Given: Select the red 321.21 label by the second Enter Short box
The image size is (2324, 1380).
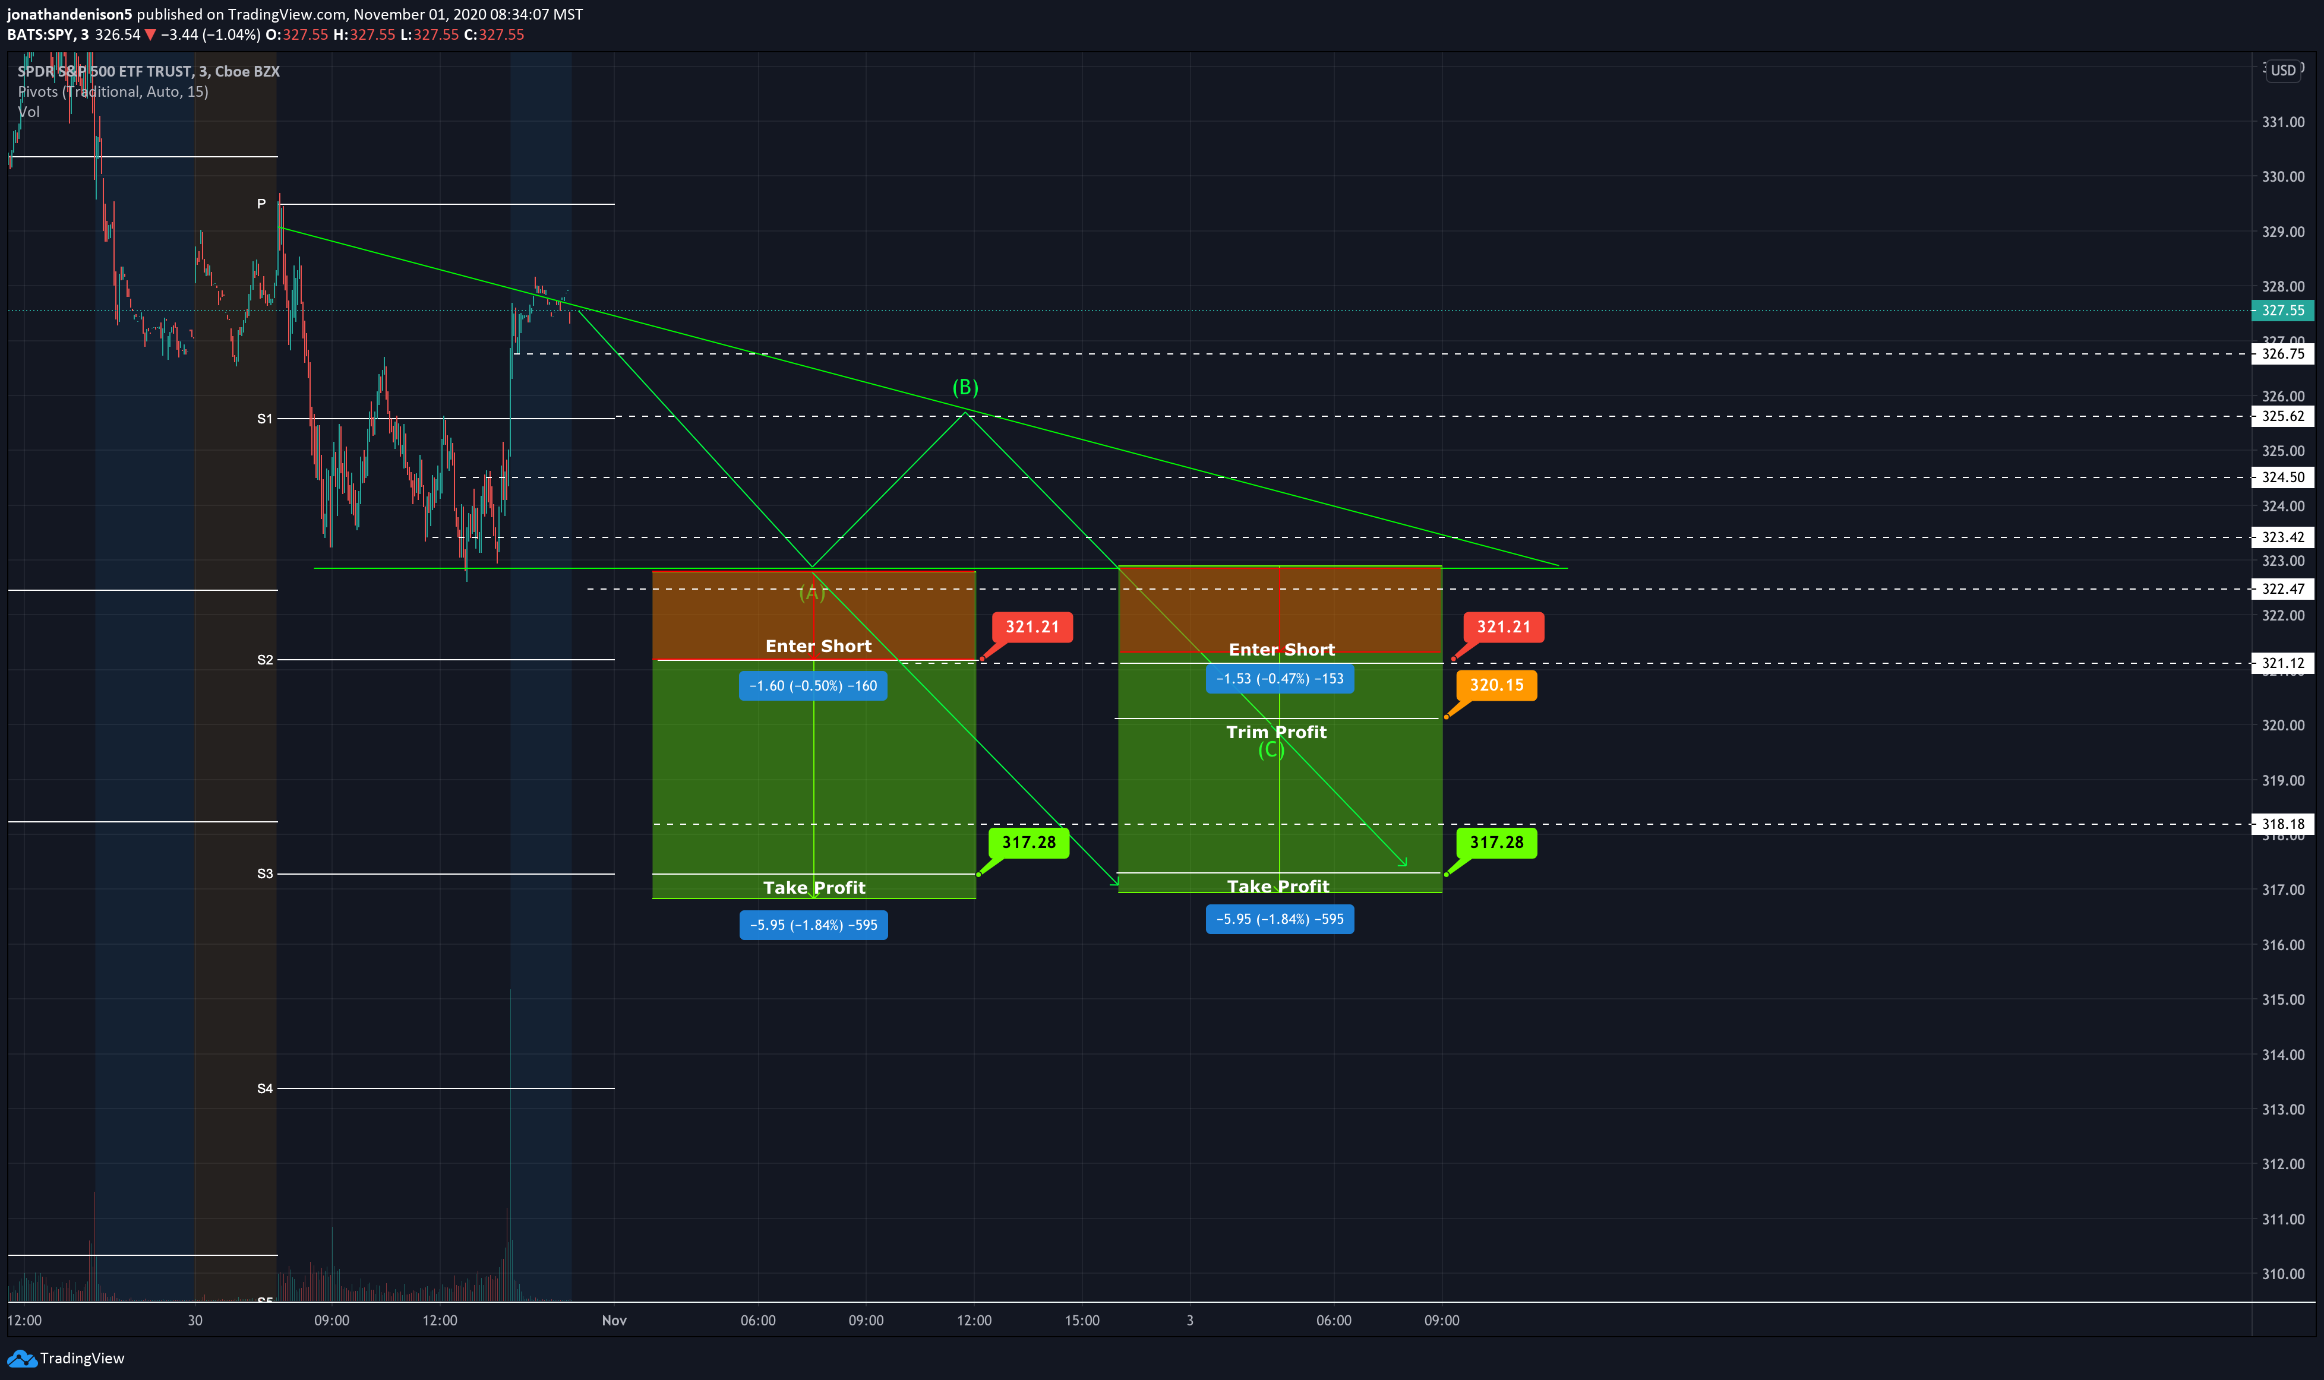Looking at the screenshot, I should pos(1504,627).
